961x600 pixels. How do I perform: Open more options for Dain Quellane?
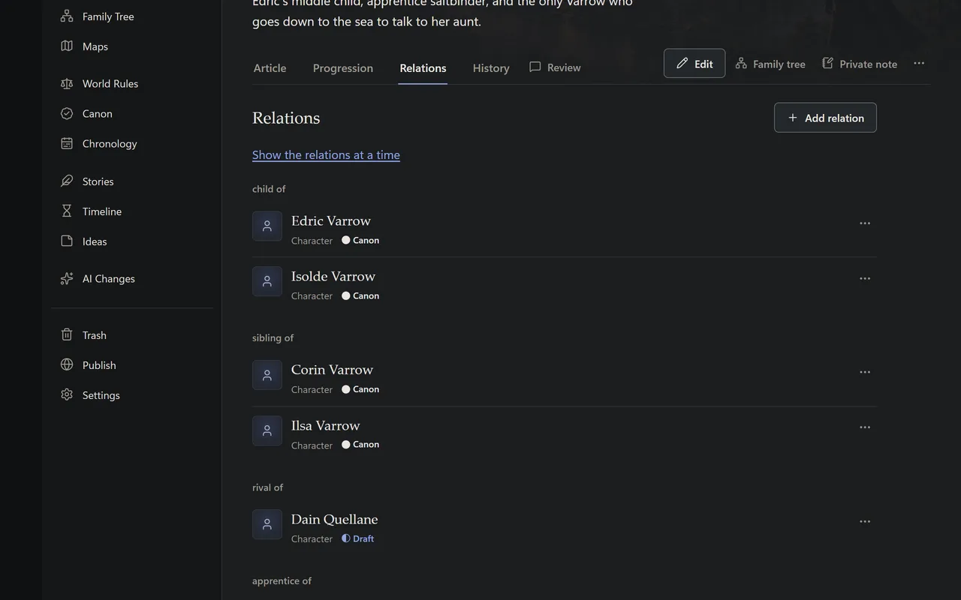coord(865,521)
